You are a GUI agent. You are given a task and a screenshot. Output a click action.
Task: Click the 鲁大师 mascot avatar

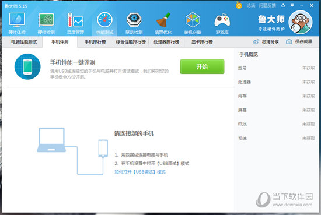[301, 22]
